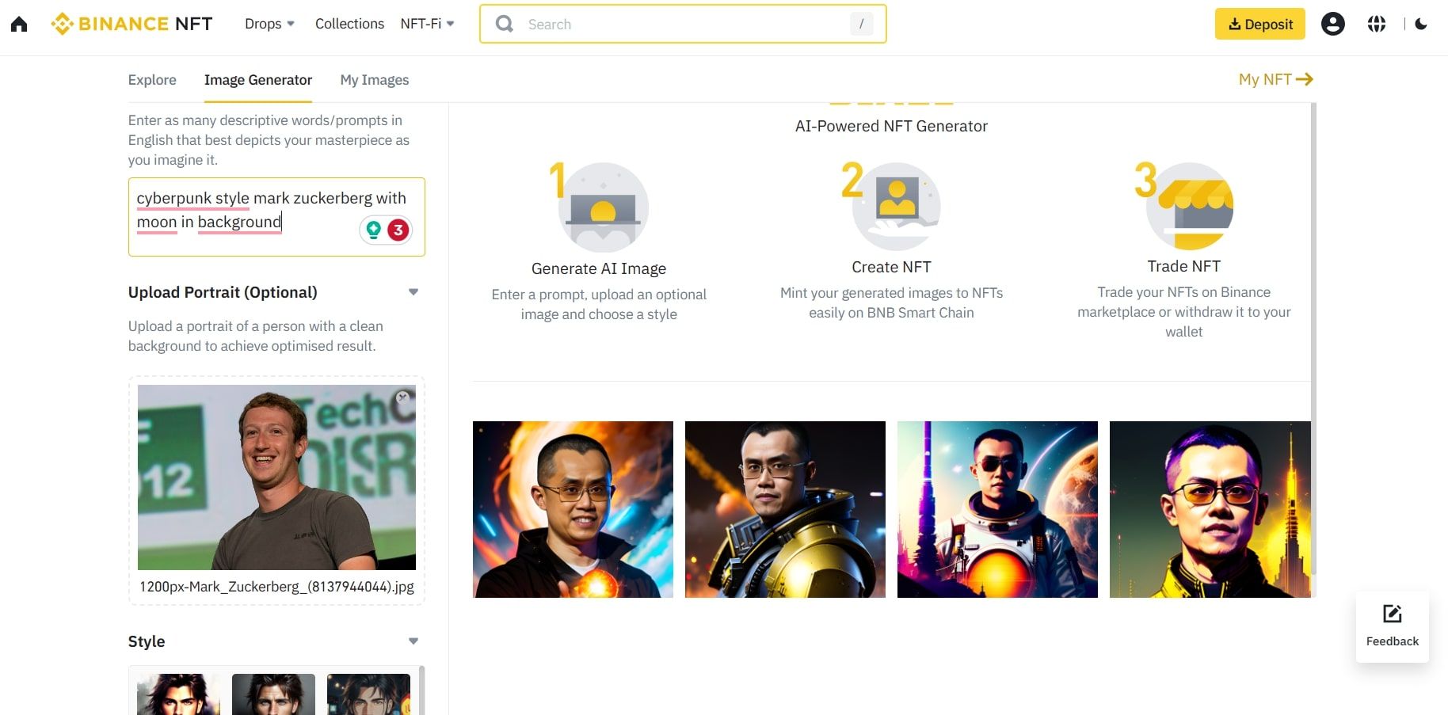Click the Binance NFT logo
1448x715 pixels.
[131, 24]
